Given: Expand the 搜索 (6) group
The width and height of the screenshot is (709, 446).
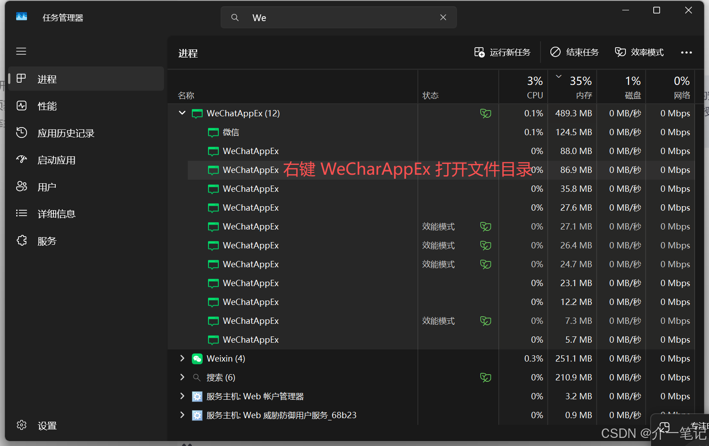Looking at the screenshot, I should point(182,377).
